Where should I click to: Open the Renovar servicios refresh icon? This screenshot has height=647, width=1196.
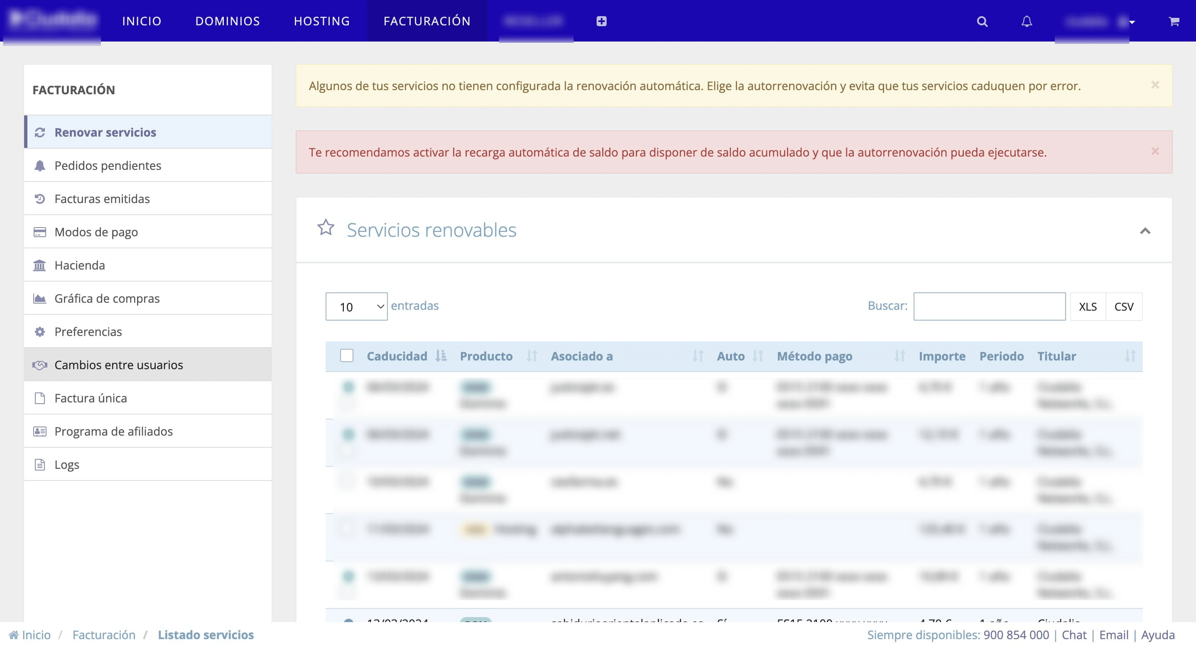tap(40, 132)
